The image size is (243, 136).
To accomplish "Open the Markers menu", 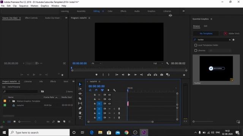I will 35,6.
